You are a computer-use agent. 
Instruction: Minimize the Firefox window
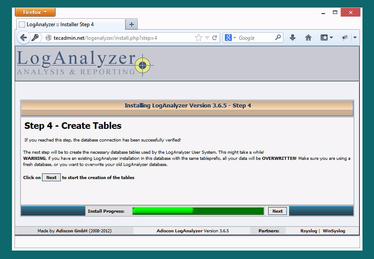pos(323,13)
